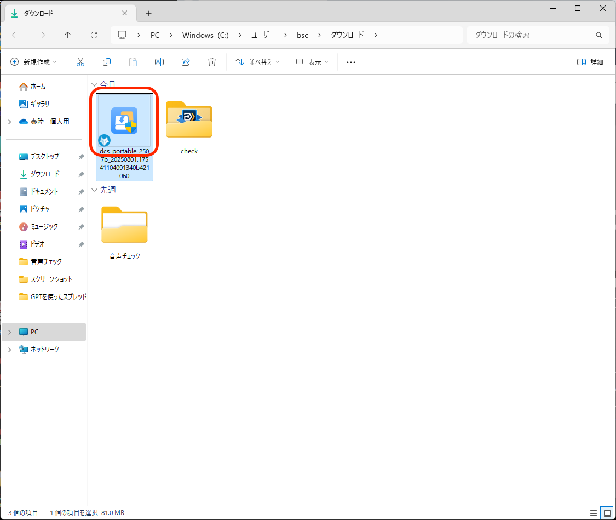Refresh the ダウンロード folder view
Image resolution: width=616 pixels, height=520 pixels.
pos(94,35)
